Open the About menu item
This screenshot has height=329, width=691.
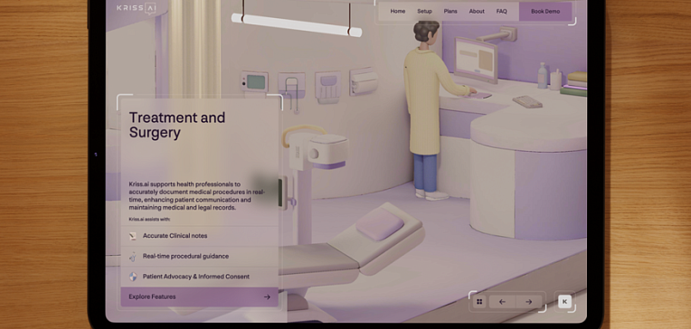coord(477,12)
